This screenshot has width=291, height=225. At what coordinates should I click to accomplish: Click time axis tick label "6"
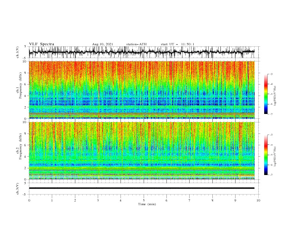click(x=166, y=200)
